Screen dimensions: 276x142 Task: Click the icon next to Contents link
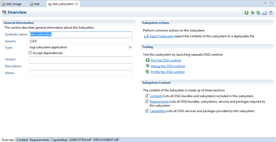coord(147,96)
